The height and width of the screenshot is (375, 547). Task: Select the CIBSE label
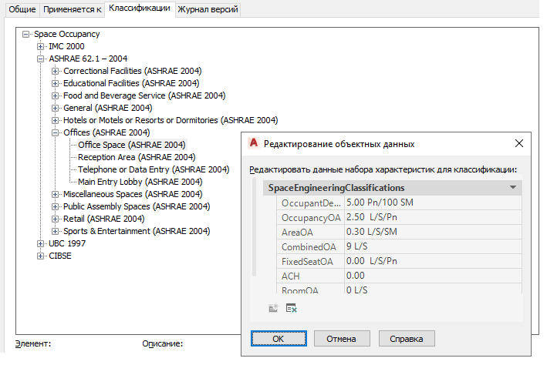(60, 256)
